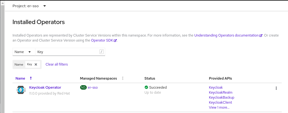Click Clear all filters
Viewport: 288px width, 113px height.
click(57, 64)
